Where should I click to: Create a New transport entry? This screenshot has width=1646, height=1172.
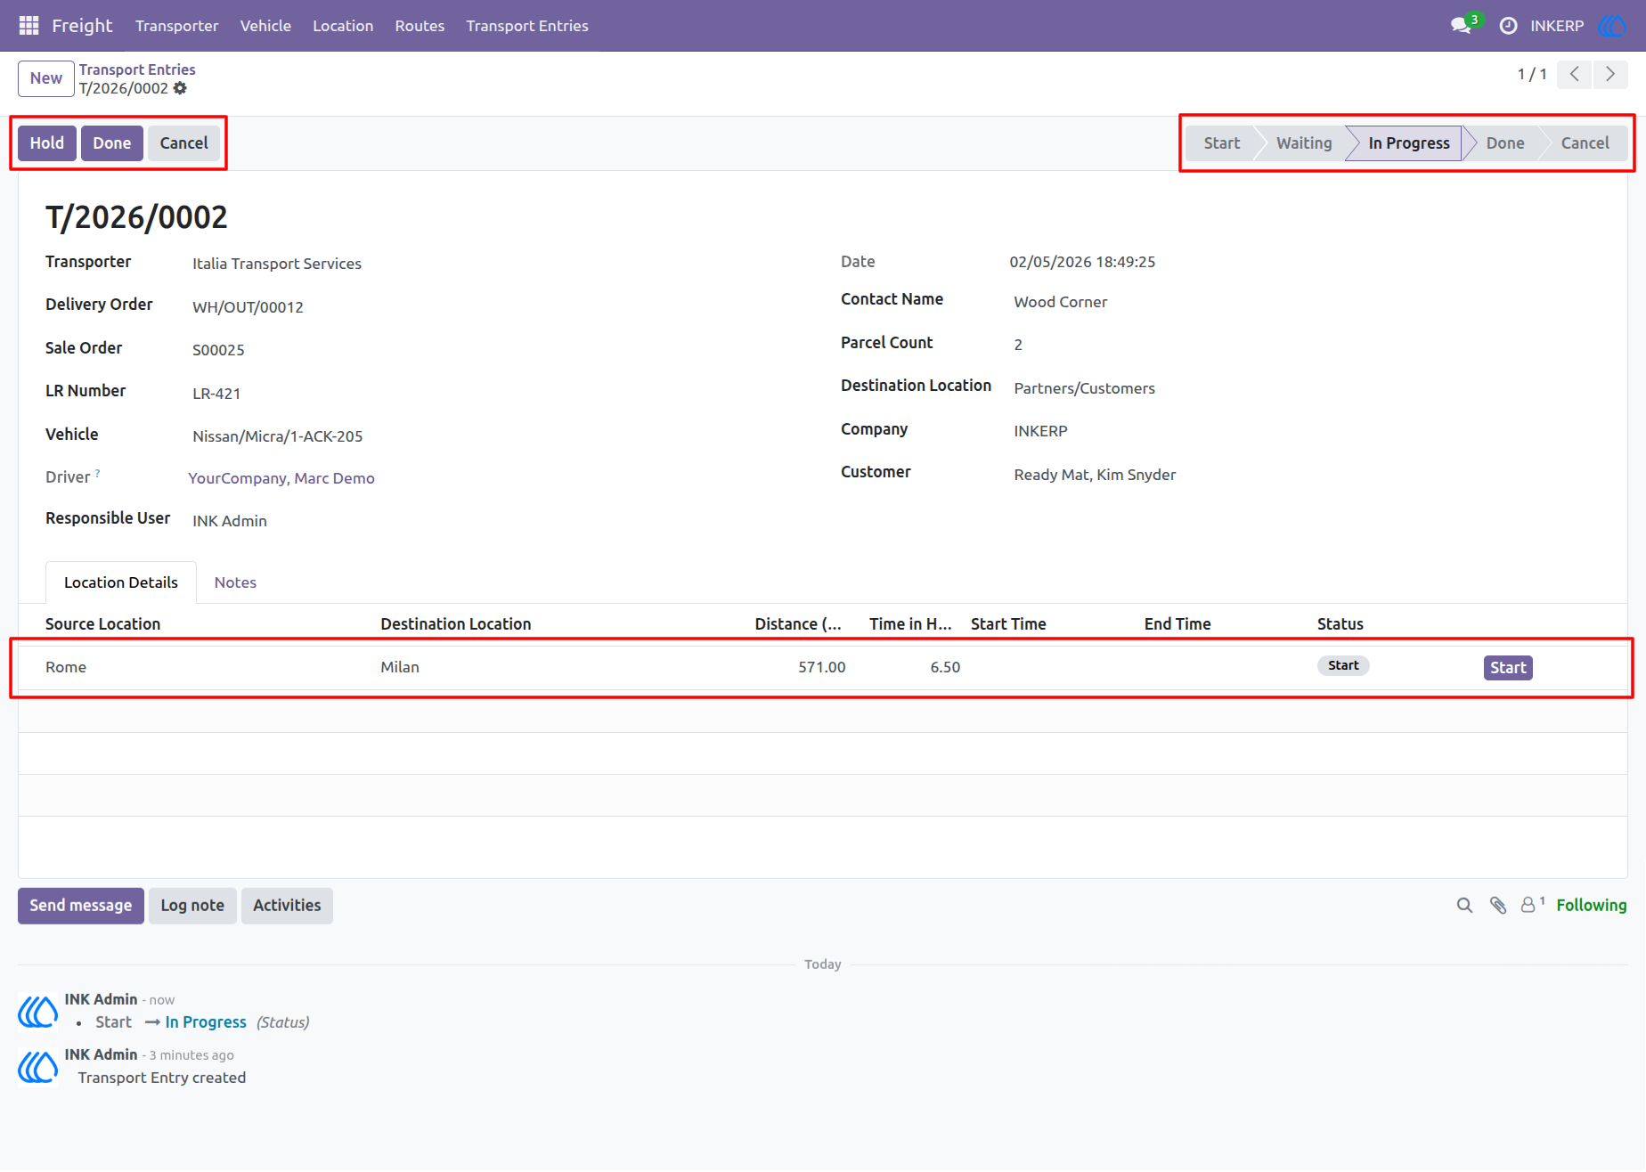tap(46, 78)
